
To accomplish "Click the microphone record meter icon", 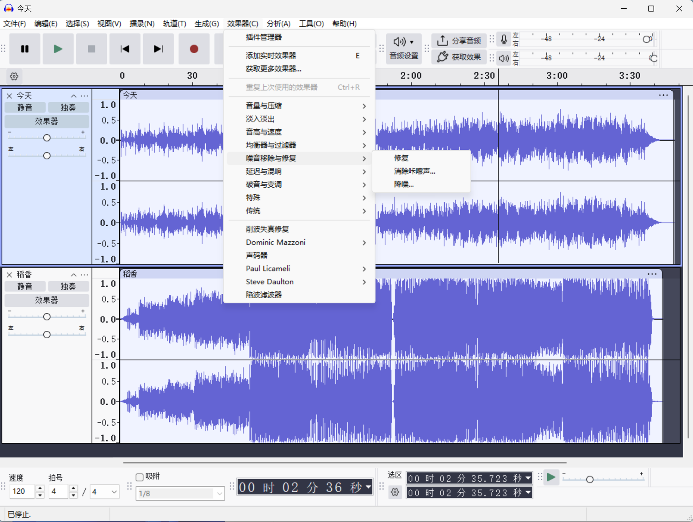I will 504,39.
